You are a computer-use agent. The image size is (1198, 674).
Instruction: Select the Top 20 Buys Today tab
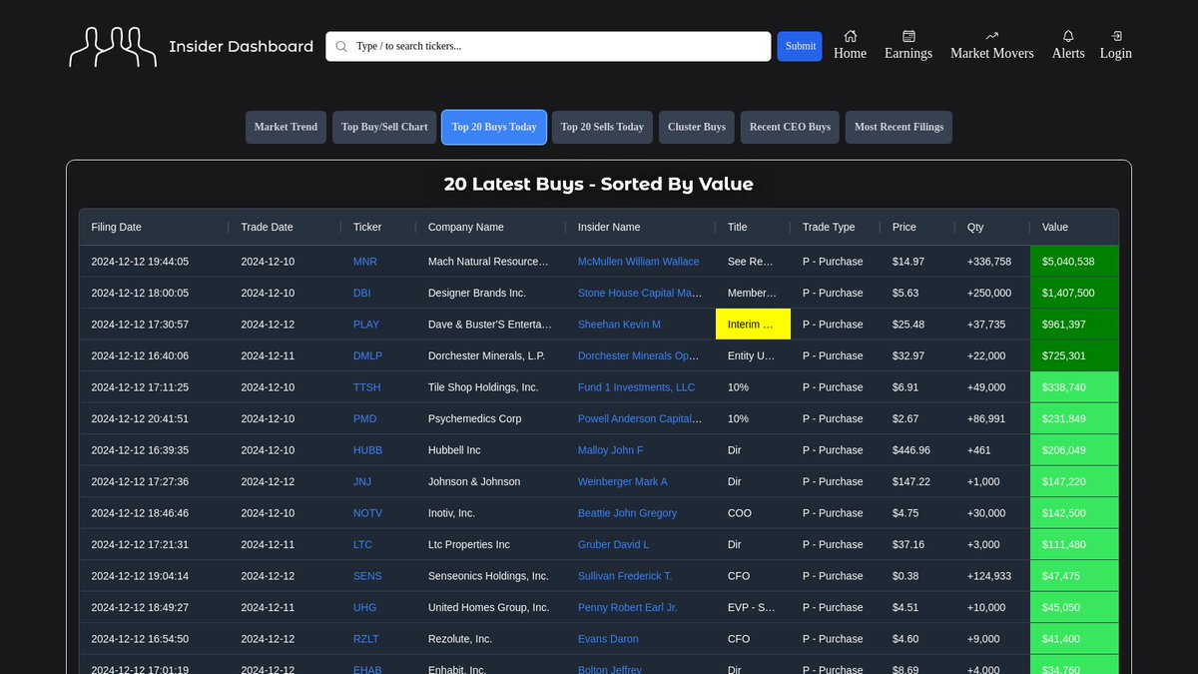coord(494,127)
